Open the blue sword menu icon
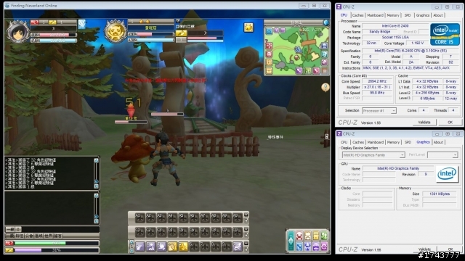This screenshot has height=261, width=465. coord(300,246)
